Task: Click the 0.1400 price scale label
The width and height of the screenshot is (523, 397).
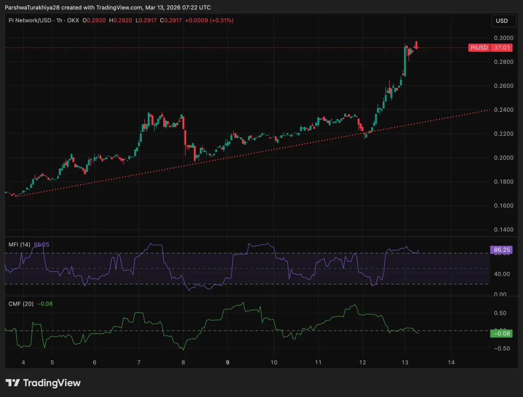Action: pyautogui.click(x=503, y=230)
